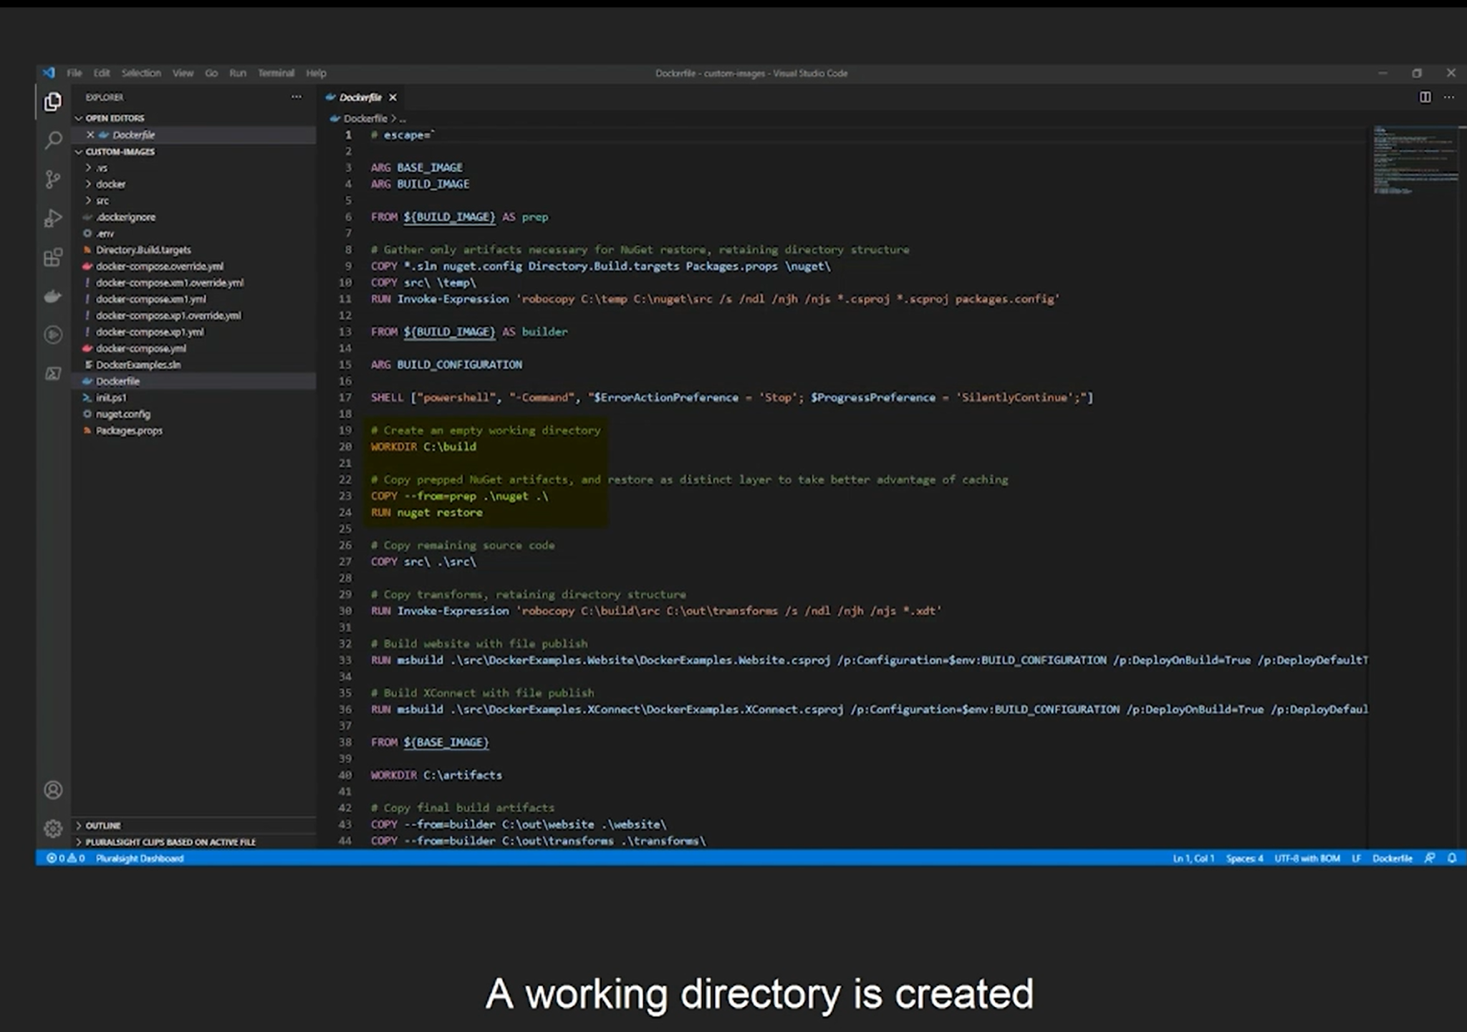This screenshot has height=1032, width=1467.
Task: Close the Dockerfile editor tab
Action: point(393,97)
